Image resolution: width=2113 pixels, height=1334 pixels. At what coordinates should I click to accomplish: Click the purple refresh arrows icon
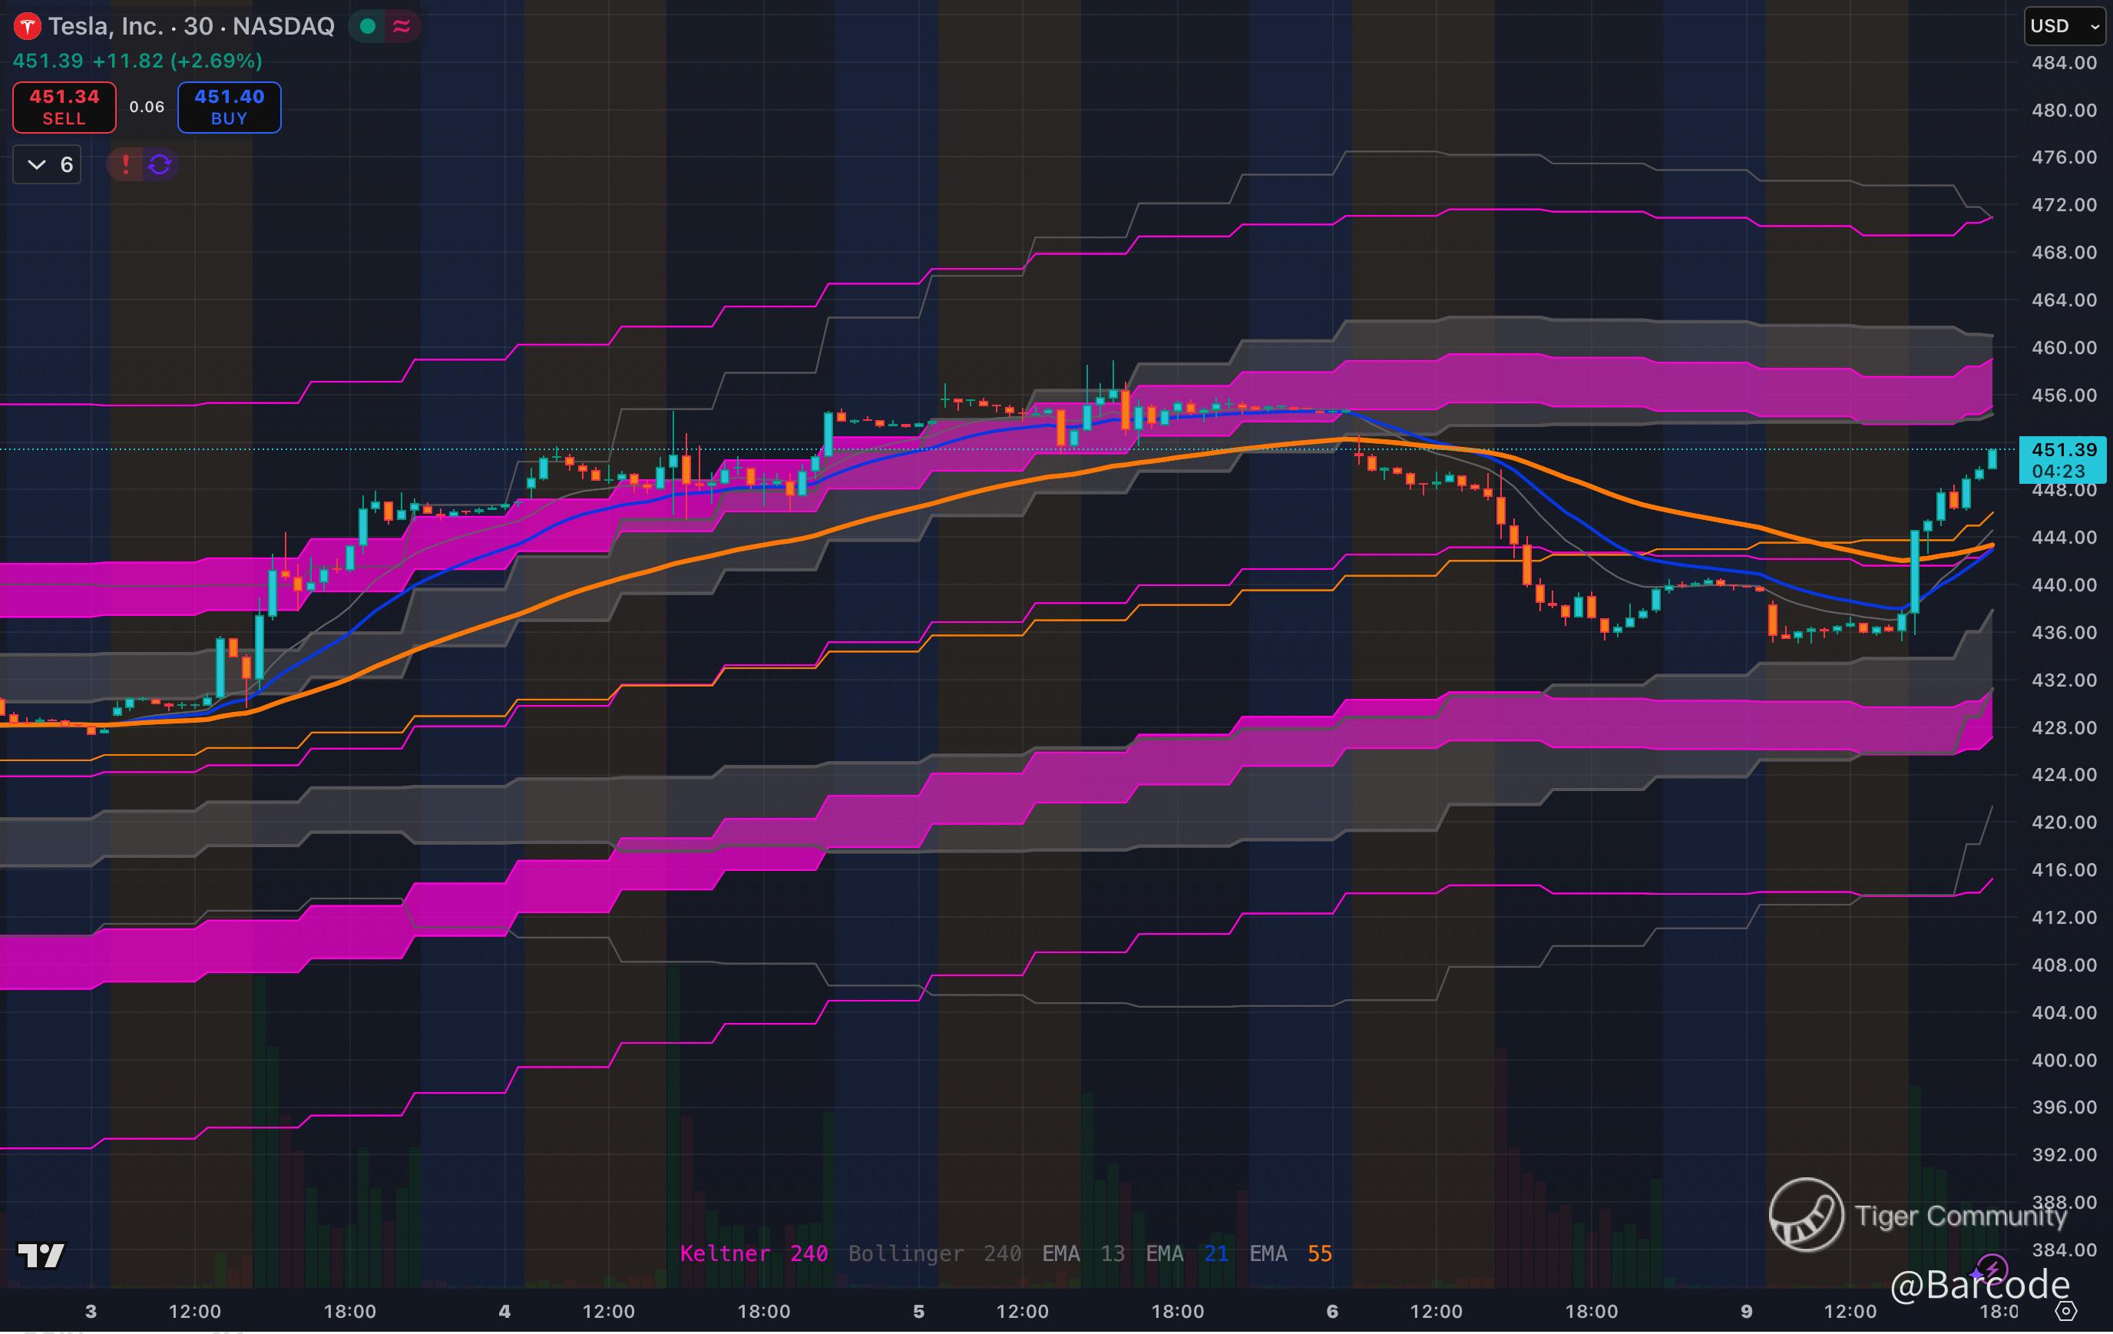pos(160,164)
